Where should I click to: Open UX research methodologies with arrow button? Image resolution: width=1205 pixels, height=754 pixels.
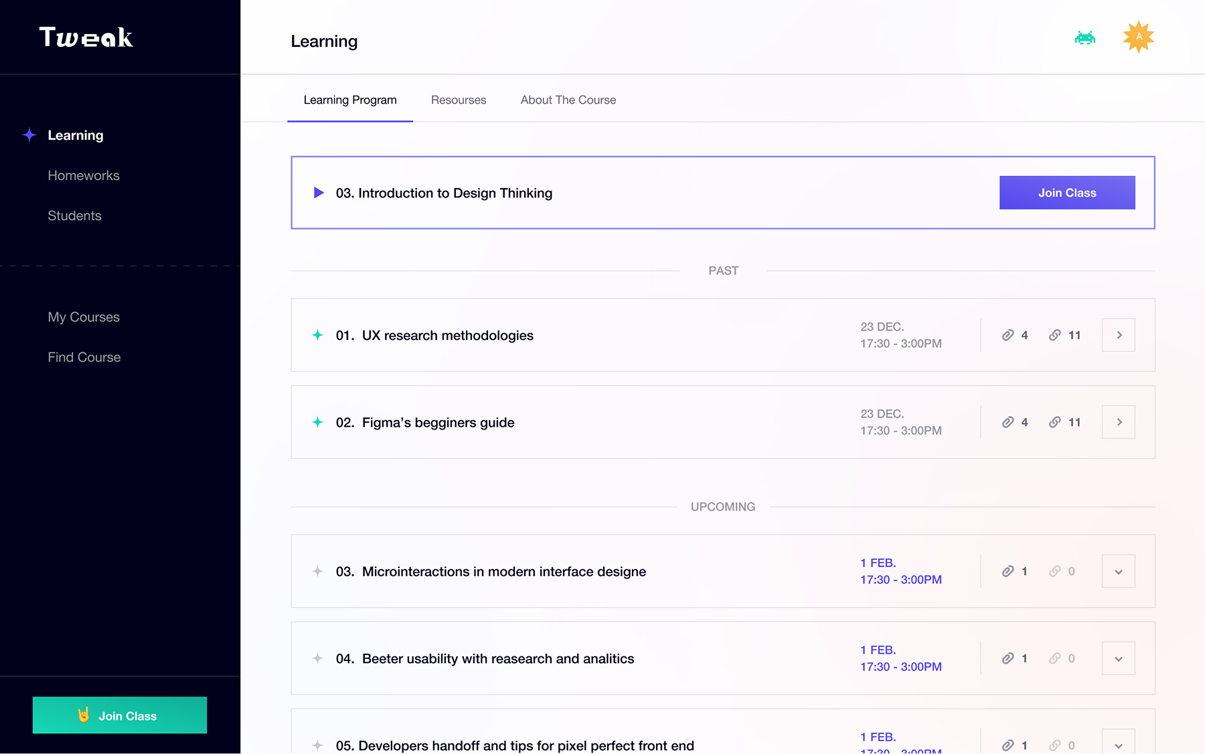point(1119,335)
